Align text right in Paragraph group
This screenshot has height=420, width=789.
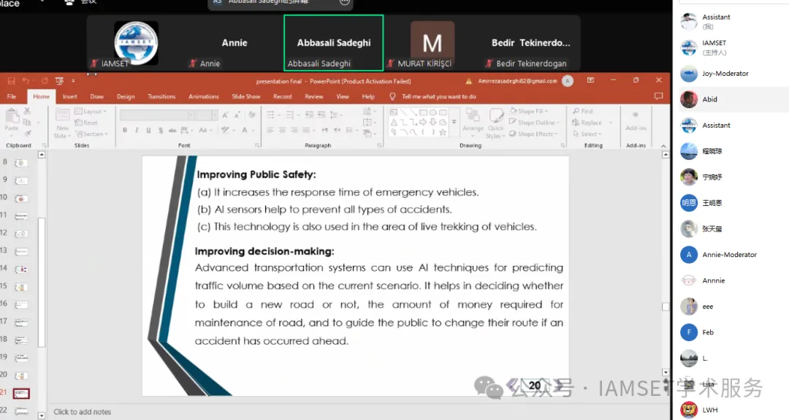(294, 130)
